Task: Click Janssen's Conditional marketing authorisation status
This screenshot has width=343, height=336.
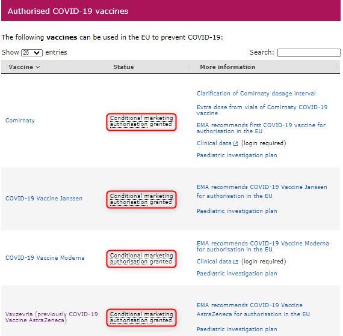Action: click(141, 199)
